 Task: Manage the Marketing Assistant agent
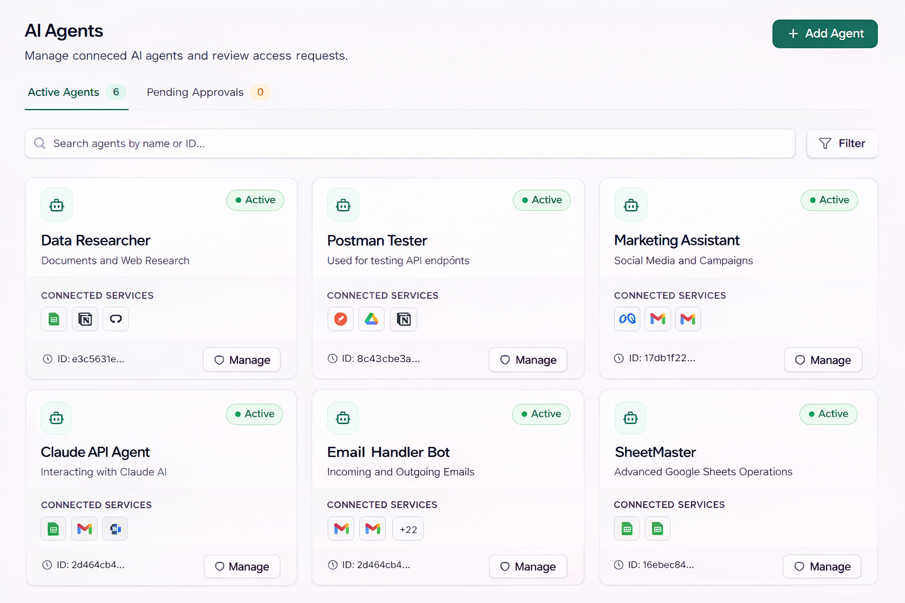click(823, 360)
